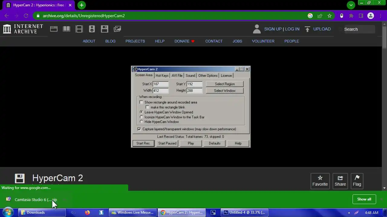
Task: Click the SIGN UP link
Action: [x=273, y=29]
